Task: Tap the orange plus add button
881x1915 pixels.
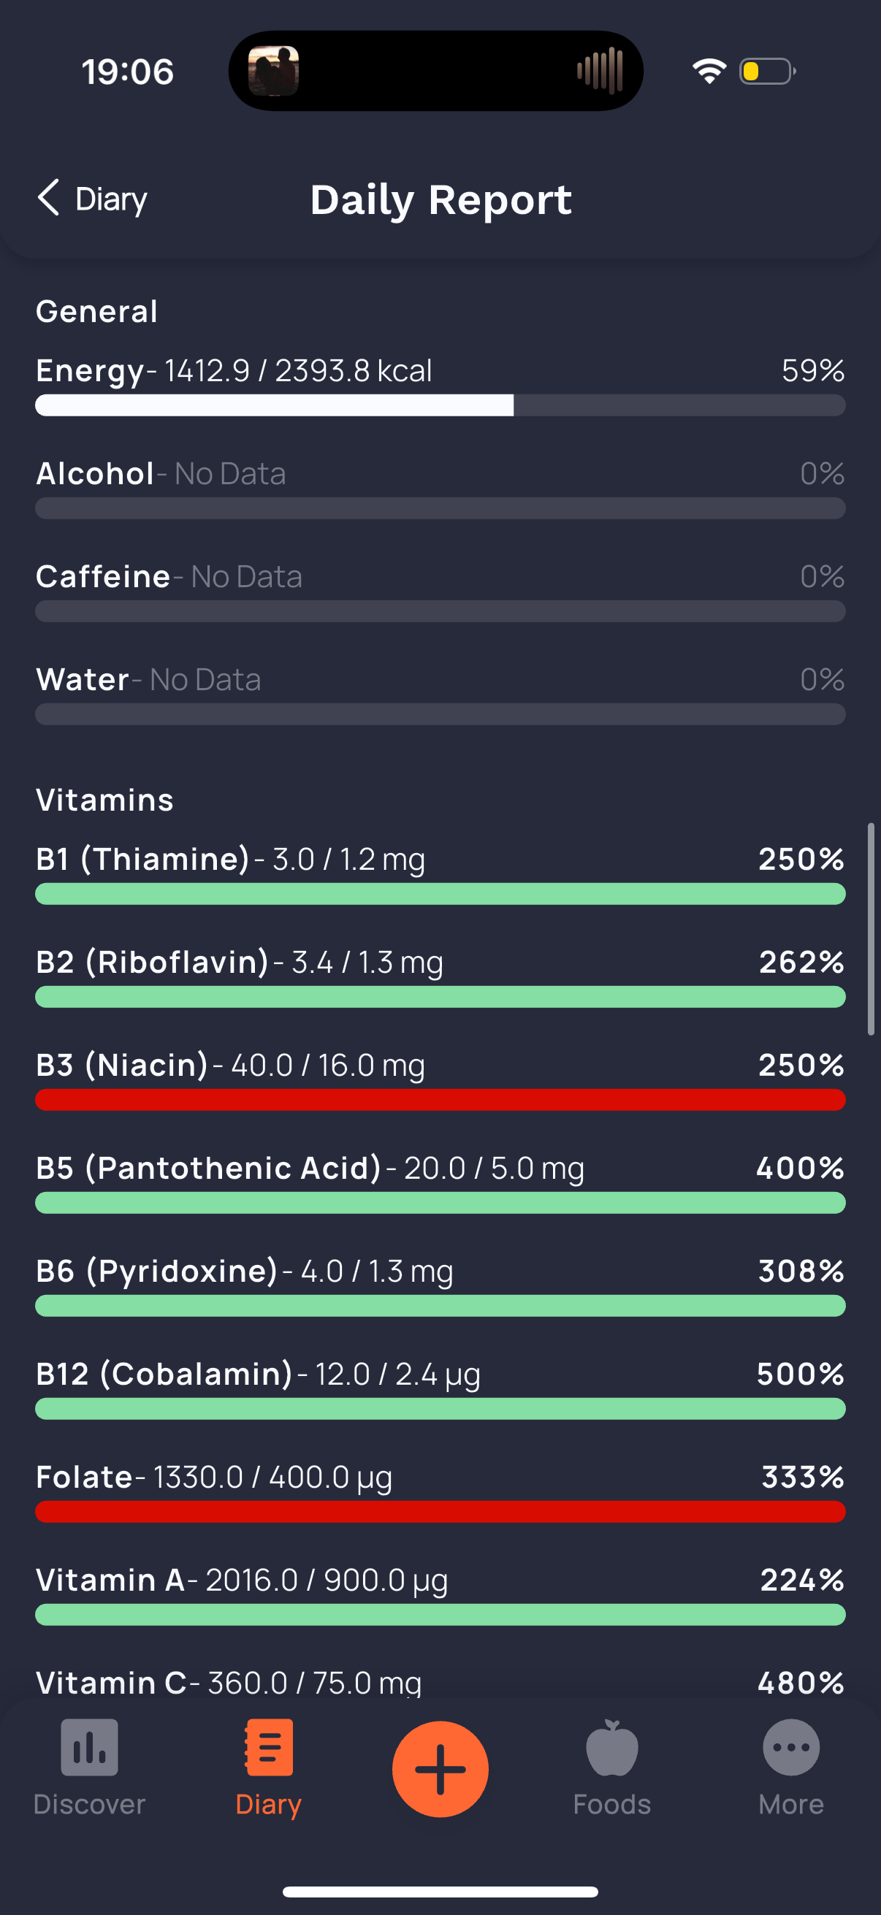Action: 440,1768
